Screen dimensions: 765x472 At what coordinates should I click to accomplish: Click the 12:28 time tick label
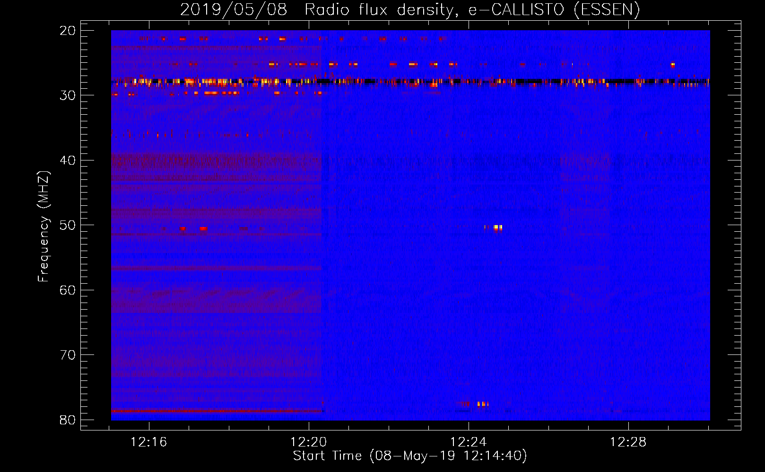coord(628,442)
